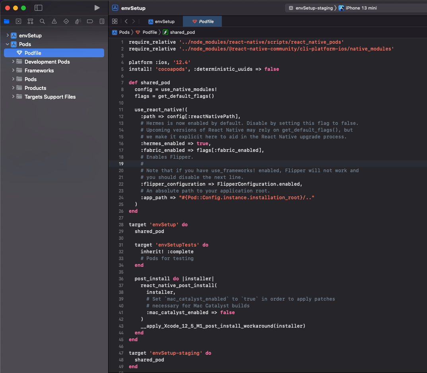The image size is (427, 373).
Task: Go back in editor history
Action: tap(126, 21)
